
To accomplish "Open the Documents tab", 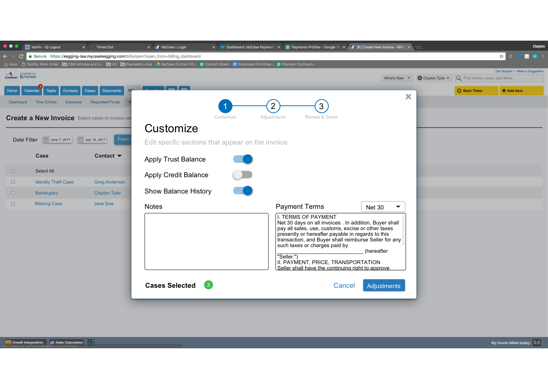I will 112,91.
